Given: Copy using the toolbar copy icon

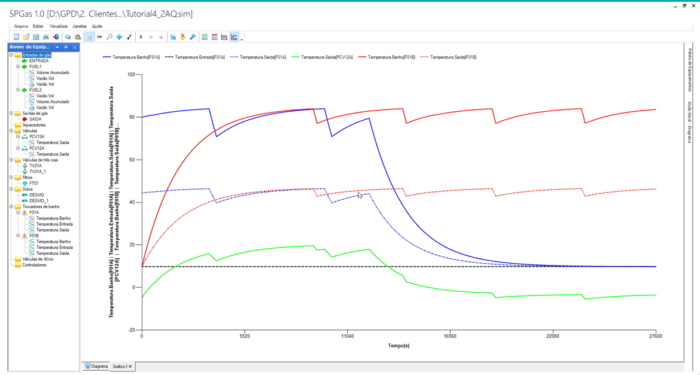Looking at the screenshot, I should click(68, 37).
